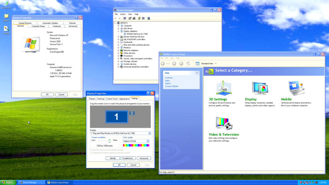This screenshot has width=329, height=185.
Task: Click the console tree view icon in Device Manager
Action: [125, 19]
